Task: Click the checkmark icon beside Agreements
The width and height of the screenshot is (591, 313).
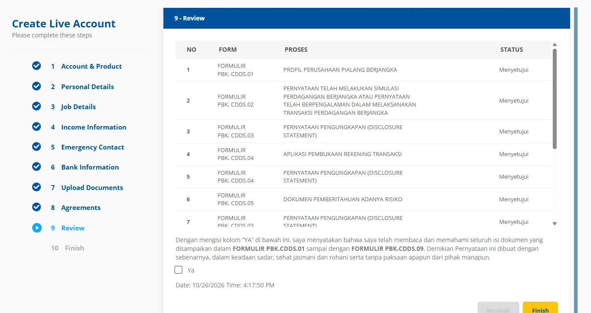Action: point(37,207)
